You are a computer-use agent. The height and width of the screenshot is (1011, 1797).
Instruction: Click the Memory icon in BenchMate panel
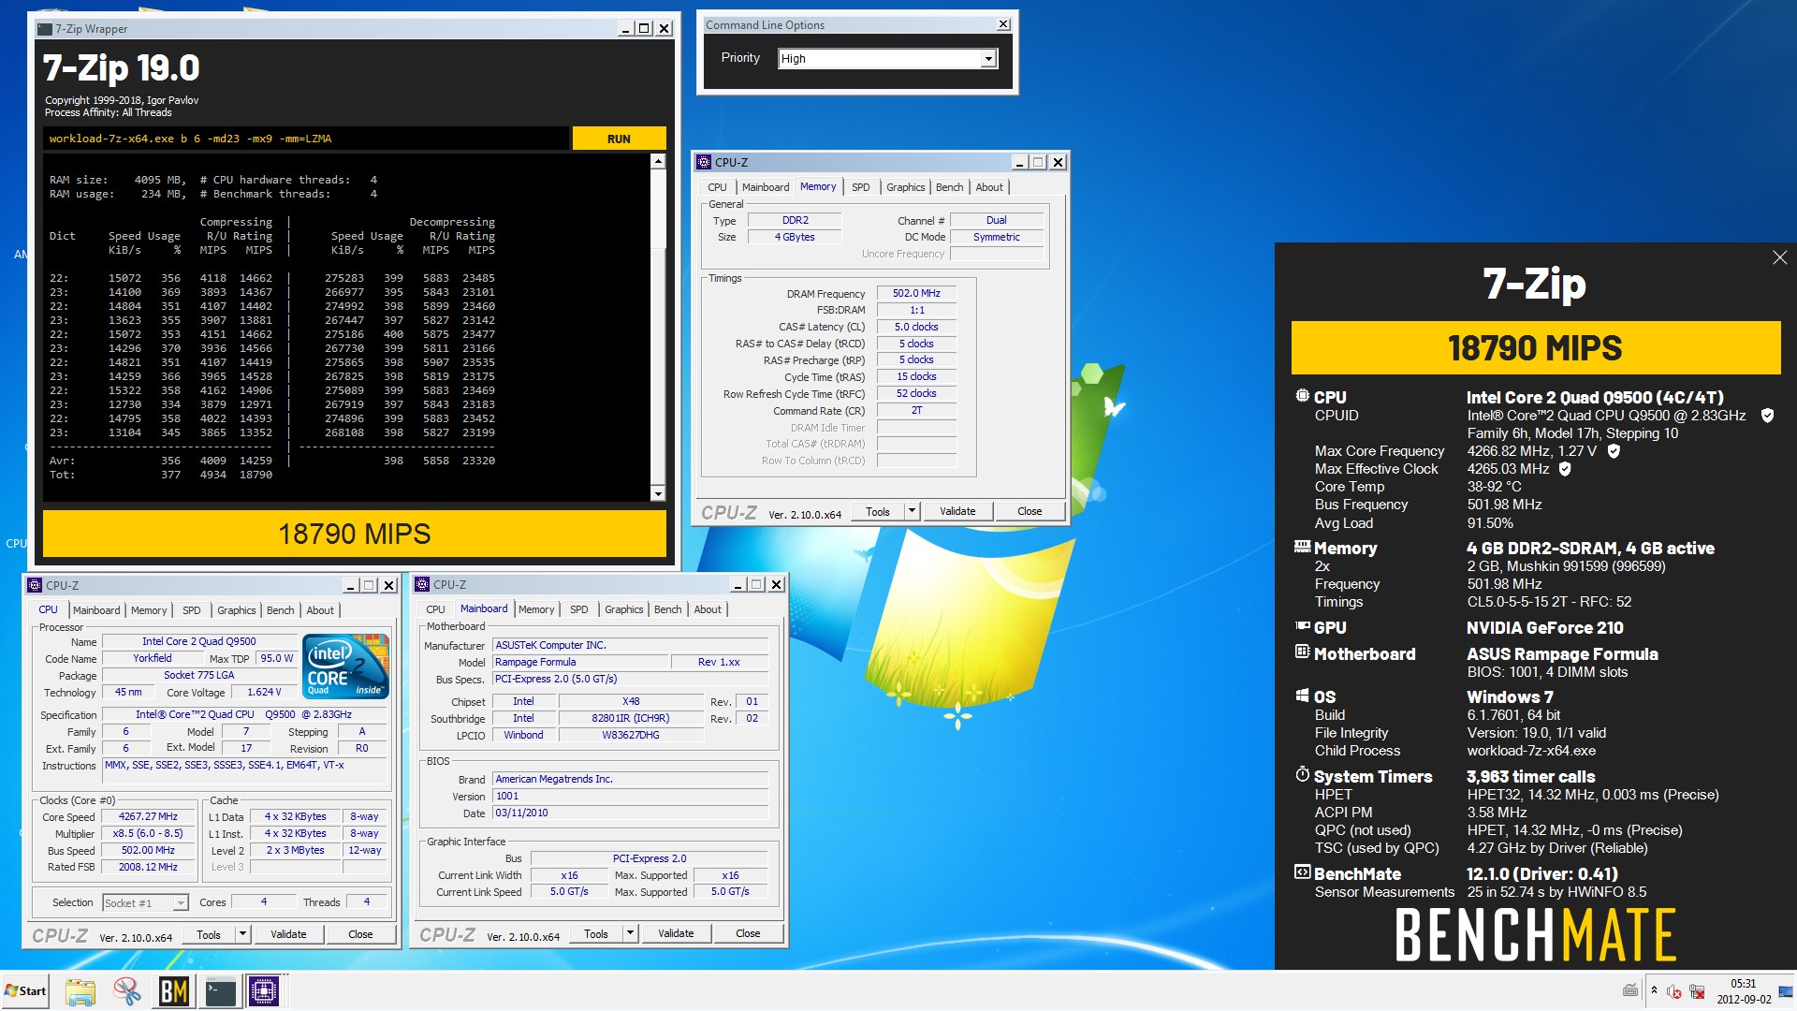1302,547
